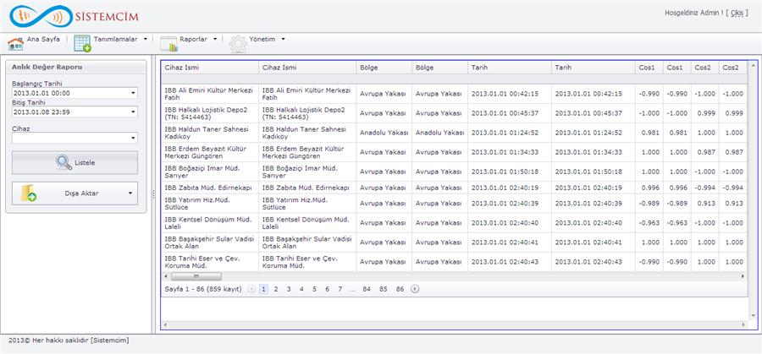Go to next page using arrow icon

415,289
